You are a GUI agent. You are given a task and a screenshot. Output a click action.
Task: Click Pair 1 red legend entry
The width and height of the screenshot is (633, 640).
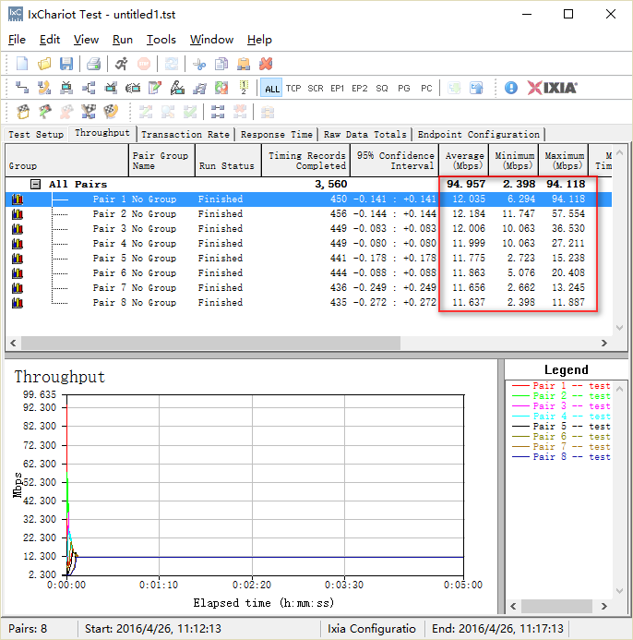pyautogui.click(x=561, y=386)
